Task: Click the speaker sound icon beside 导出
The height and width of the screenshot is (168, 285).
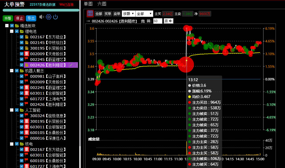Action: (x=41, y=17)
